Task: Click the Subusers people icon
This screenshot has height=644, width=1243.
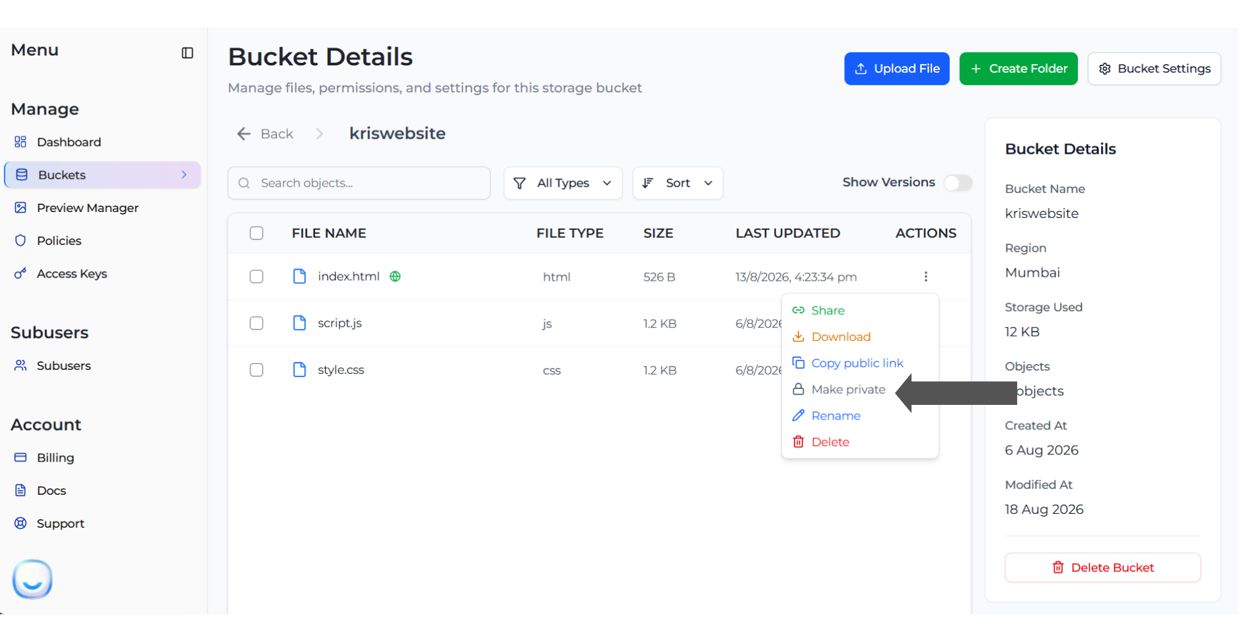Action: pos(20,365)
